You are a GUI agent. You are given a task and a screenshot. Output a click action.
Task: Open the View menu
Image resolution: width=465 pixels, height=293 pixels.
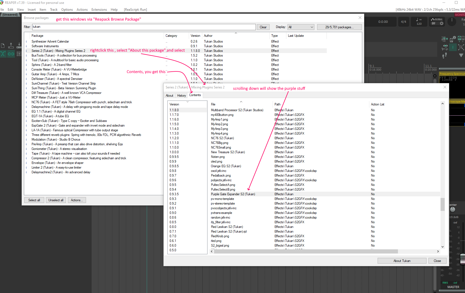pyautogui.click(x=20, y=10)
